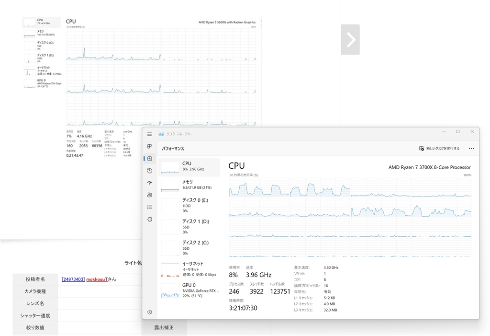This screenshot has width=490, height=336.
Task: Select ディスク 1 (D:) HDD in background window
Action: [42, 58]
